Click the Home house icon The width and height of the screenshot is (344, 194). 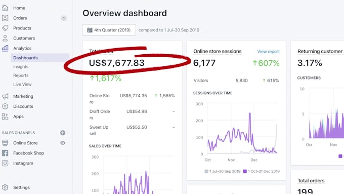click(x=5, y=8)
